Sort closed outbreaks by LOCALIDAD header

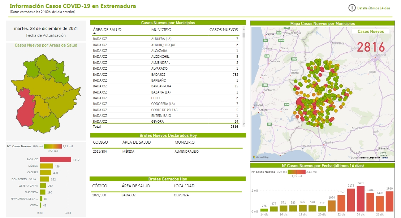184,186
